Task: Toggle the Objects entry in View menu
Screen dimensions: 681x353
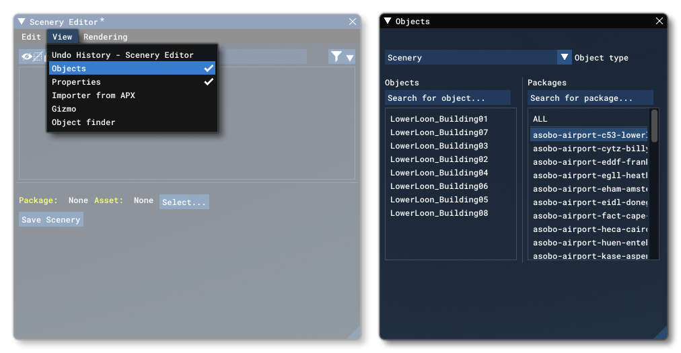Action: pyautogui.click(x=132, y=68)
